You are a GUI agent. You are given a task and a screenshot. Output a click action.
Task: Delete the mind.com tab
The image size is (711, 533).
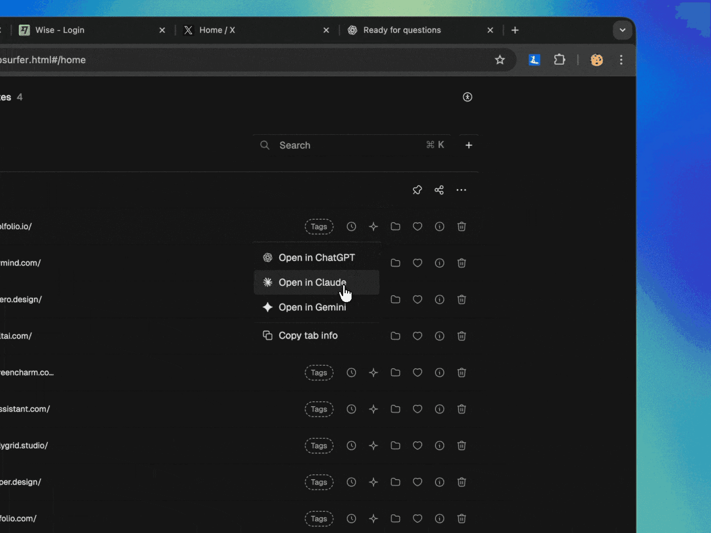[462, 263]
